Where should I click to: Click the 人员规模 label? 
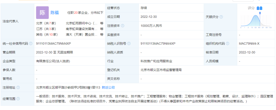[212, 61]
